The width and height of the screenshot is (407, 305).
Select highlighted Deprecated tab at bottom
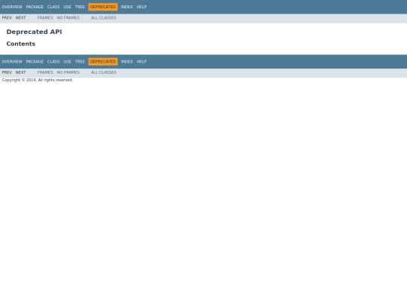coord(103,62)
